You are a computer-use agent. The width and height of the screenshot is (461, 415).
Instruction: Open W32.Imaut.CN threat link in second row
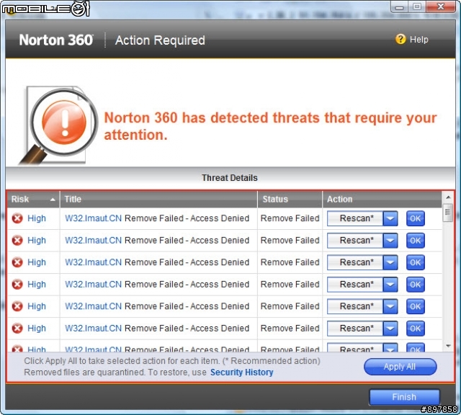[x=93, y=241]
